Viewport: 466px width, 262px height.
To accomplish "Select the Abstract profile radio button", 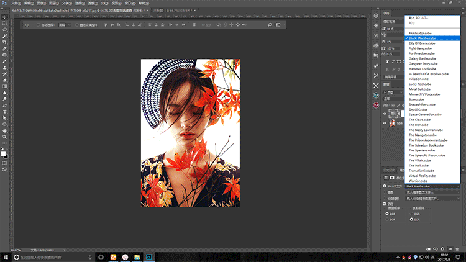I will (385, 192).
